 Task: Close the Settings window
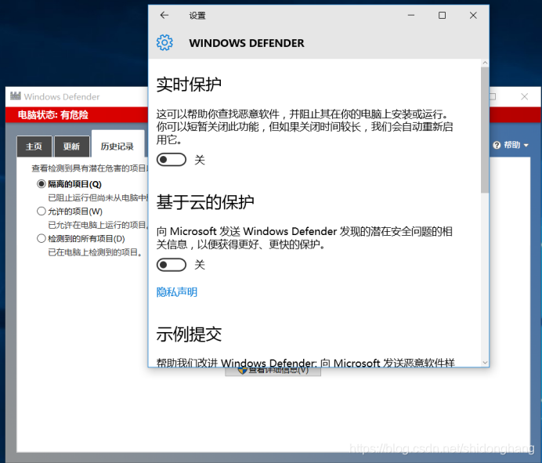pyautogui.click(x=473, y=15)
